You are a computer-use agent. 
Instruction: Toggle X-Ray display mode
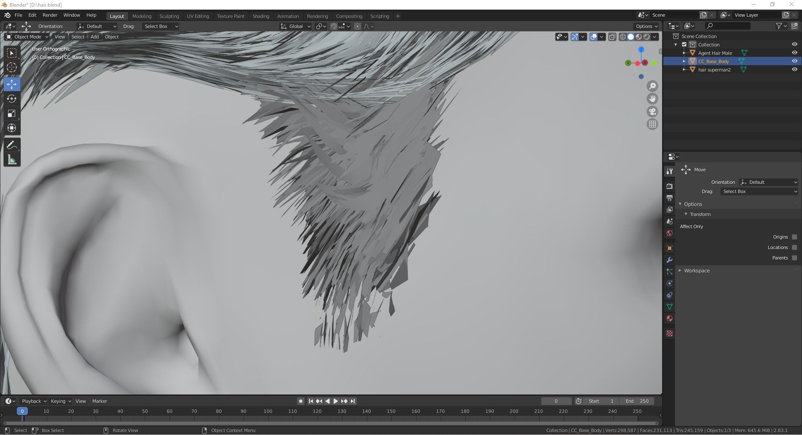612,37
